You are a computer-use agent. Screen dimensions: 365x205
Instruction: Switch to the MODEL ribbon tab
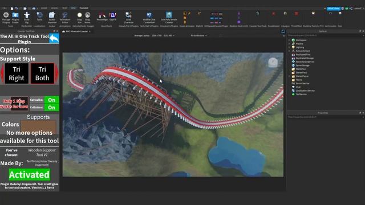tap(54, 8)
